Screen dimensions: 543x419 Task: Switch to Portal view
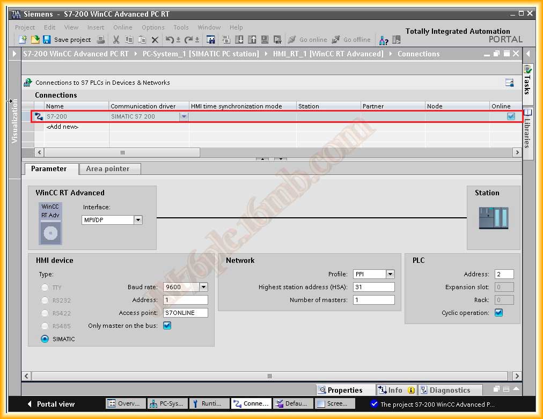[x=51, y=404]
